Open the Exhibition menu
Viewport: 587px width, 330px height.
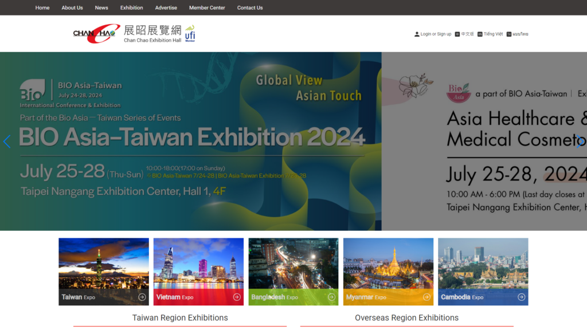[x=131, y=7]
